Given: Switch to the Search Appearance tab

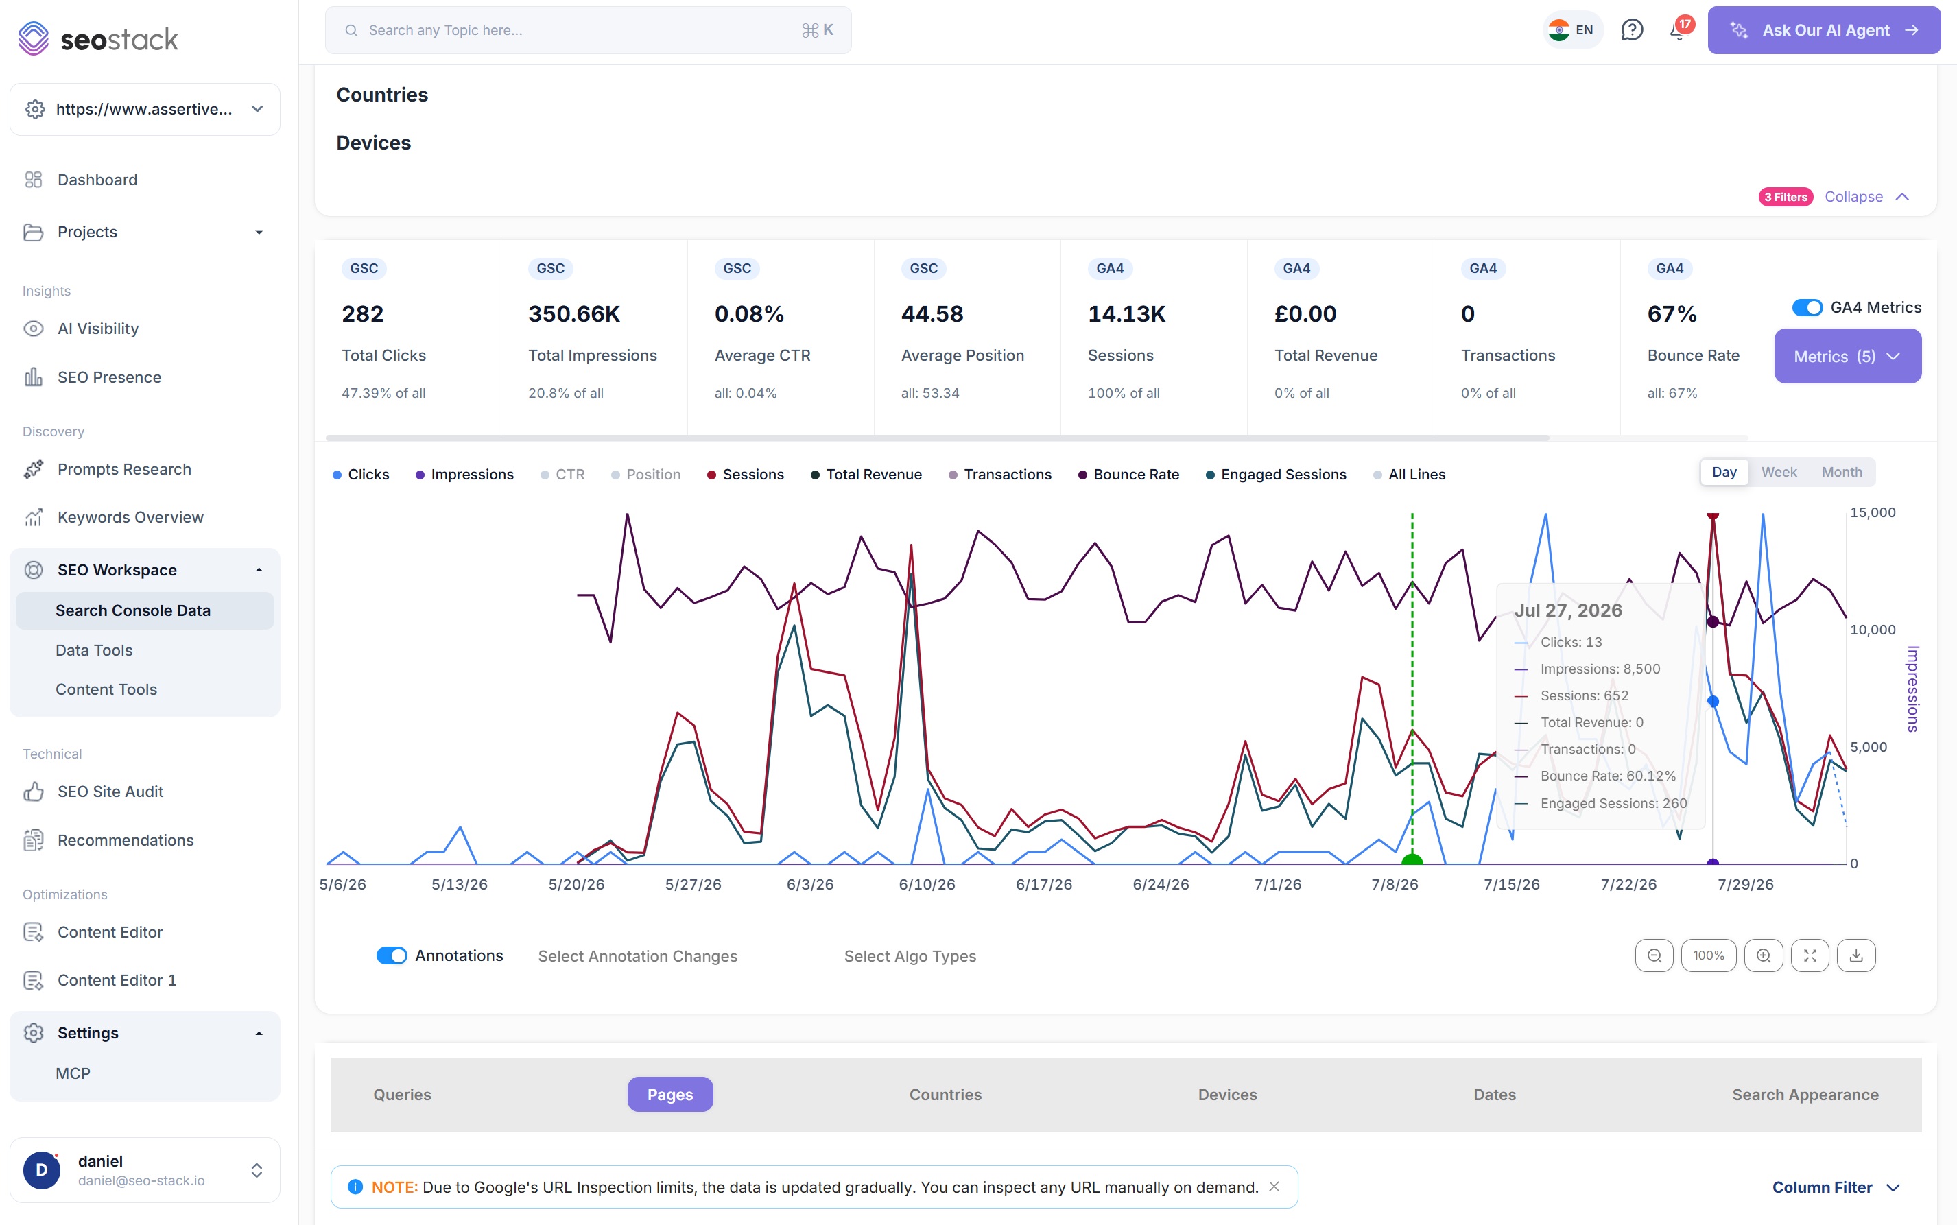Looking at the screenshot, I should pos(1805,1095).
